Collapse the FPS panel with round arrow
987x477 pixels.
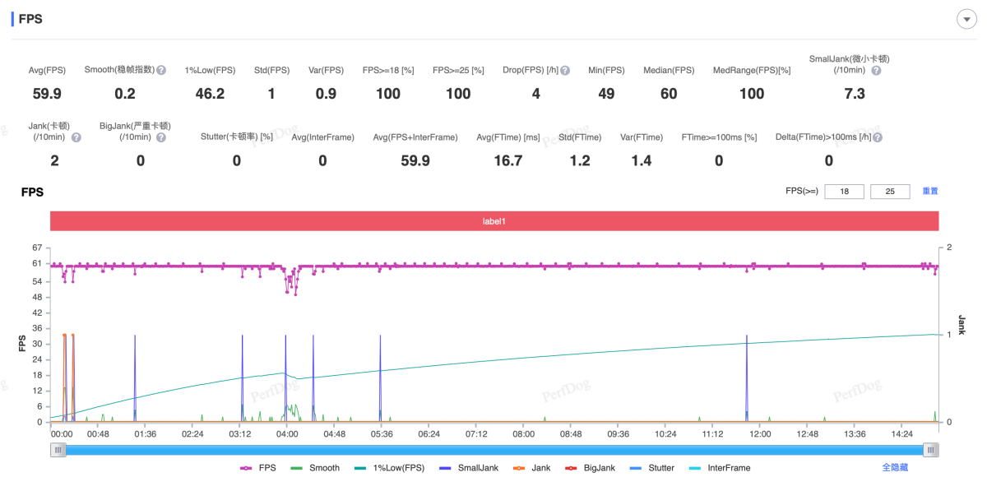966,20
